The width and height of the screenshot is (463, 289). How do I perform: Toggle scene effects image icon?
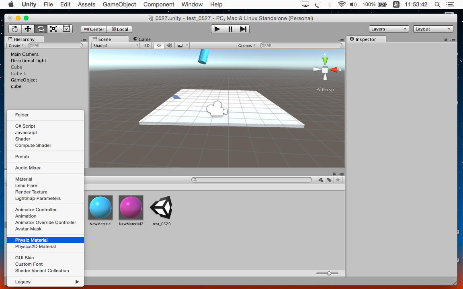pos(180,45)
